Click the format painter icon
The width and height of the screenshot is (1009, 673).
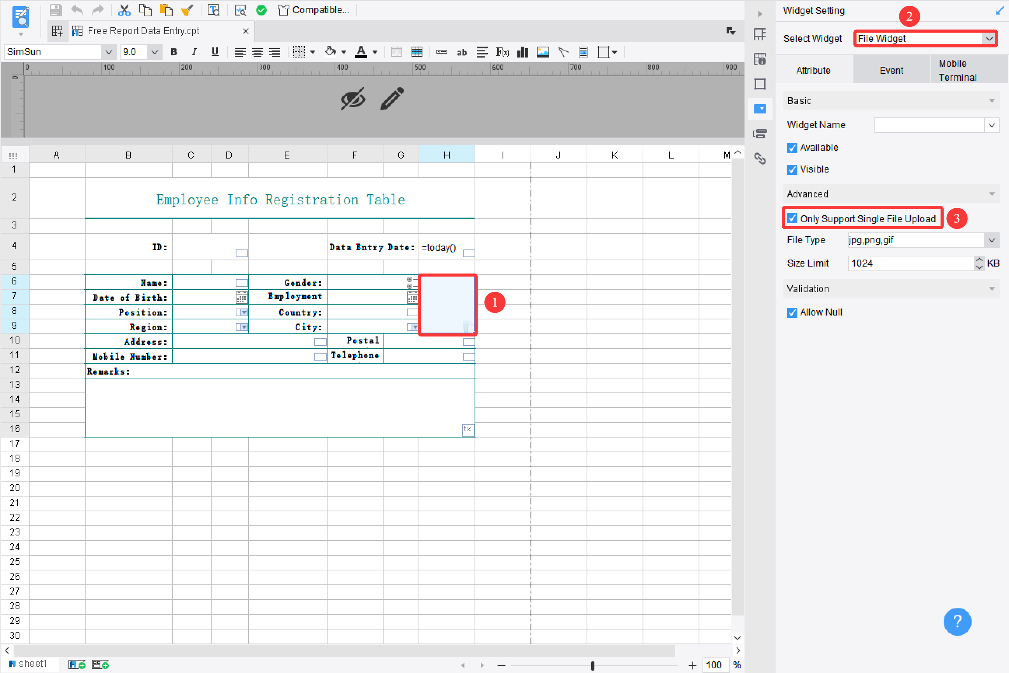pyautogui.click(x=188, y=10)
